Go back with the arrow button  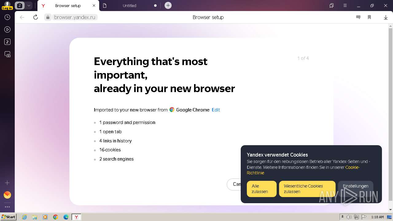point(22,17)
